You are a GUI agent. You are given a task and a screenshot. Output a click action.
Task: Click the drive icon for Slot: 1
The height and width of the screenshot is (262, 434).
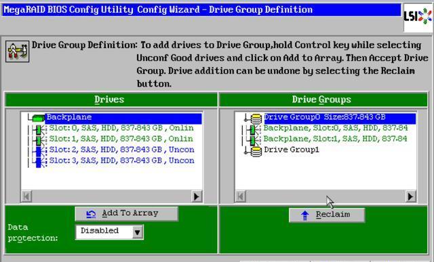[39, 140]
